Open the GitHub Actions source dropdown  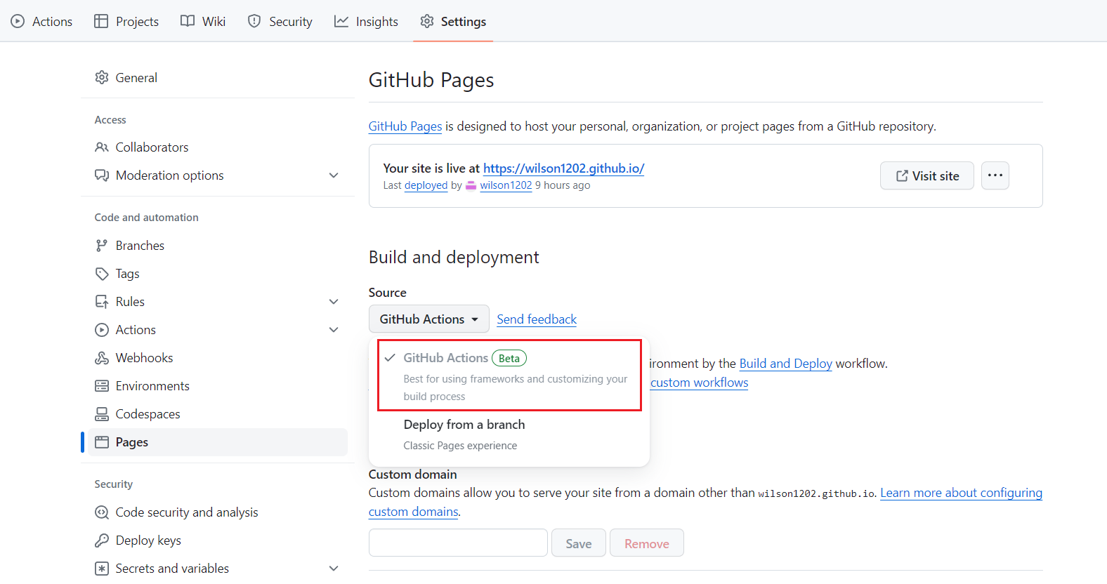tap(428, 319)
